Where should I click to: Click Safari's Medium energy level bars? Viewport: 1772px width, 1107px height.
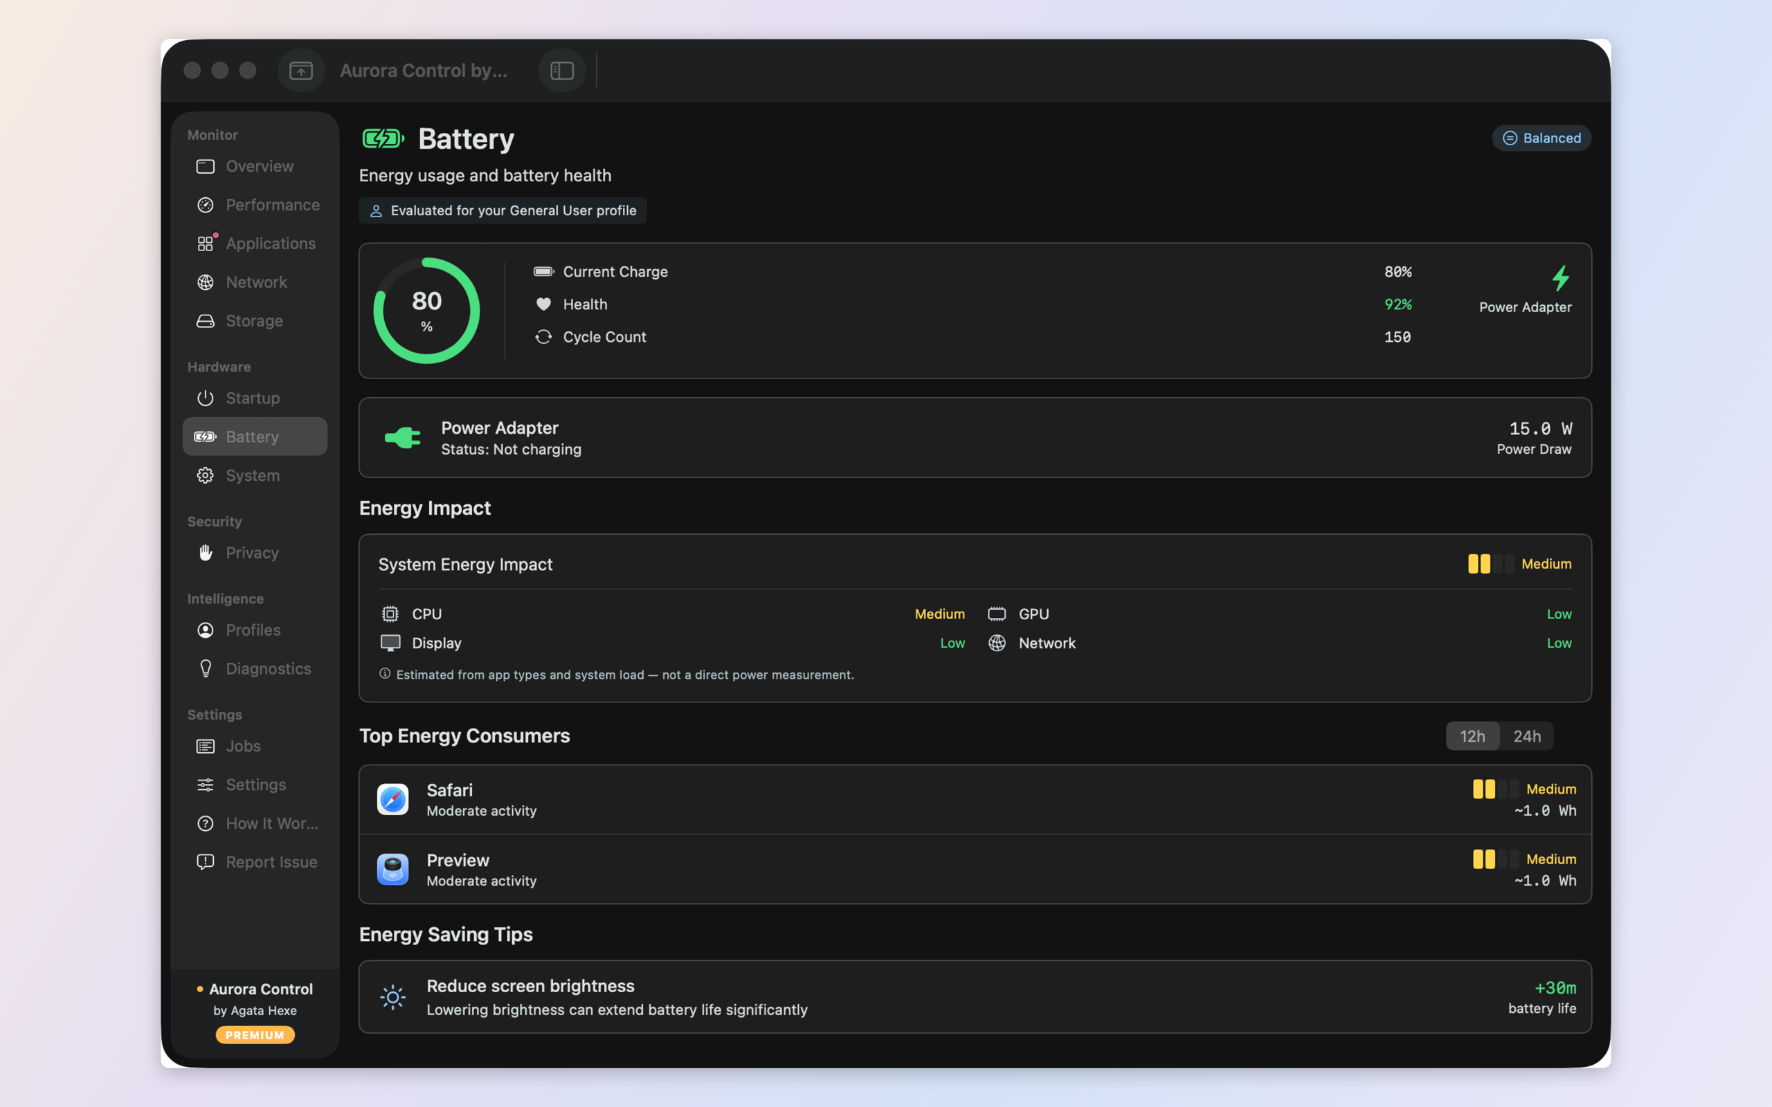point(1496,789)
